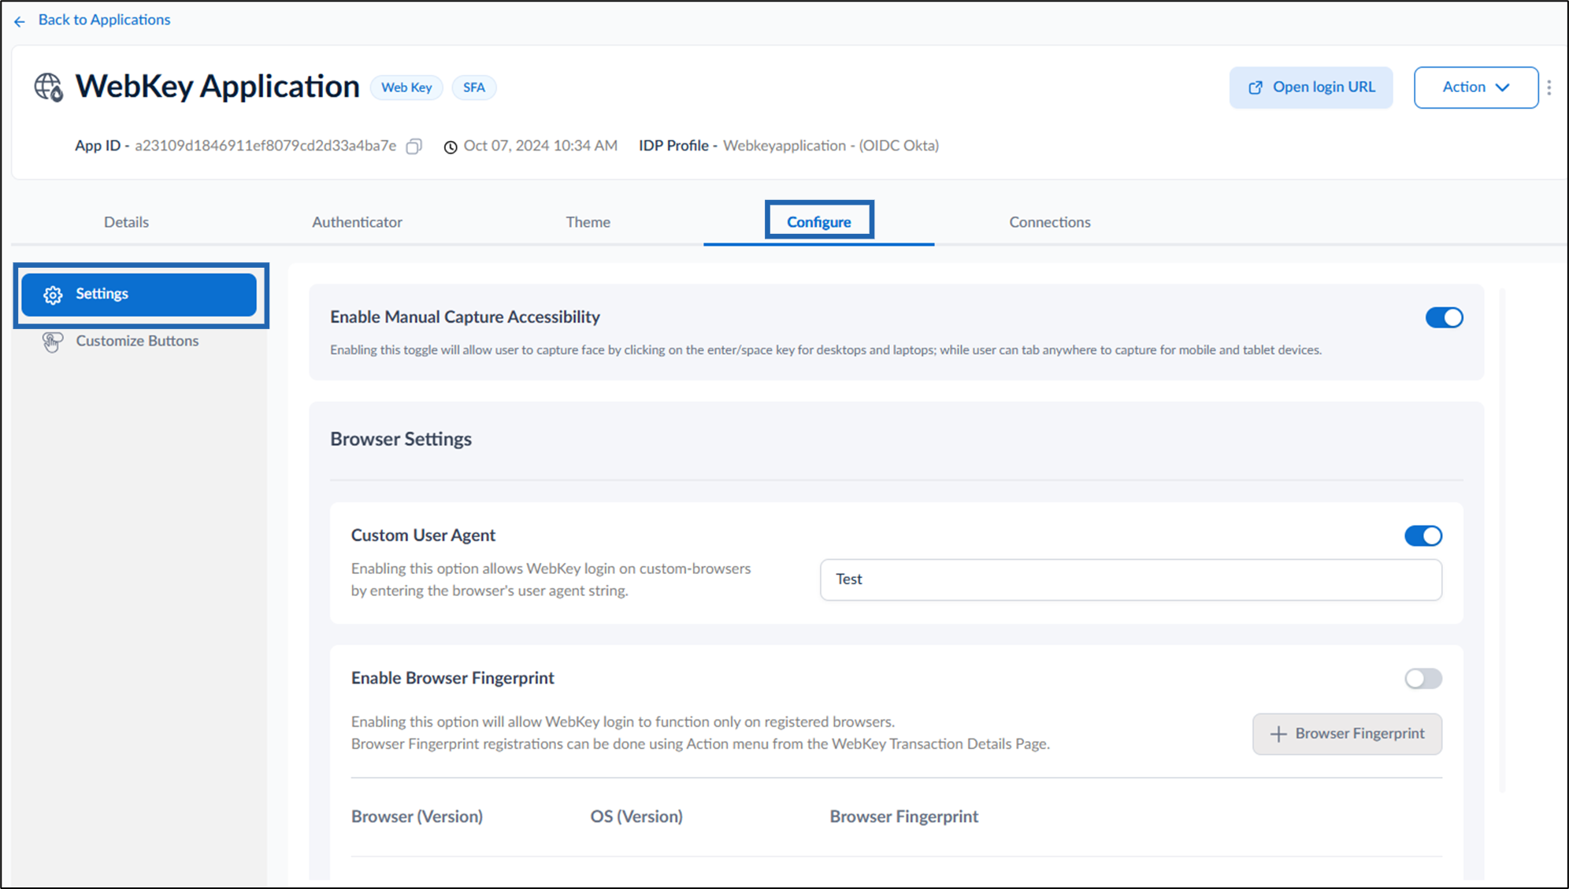Click the SFA tag badge
This screenshot has width=1569, height=889.
coord(473,87)
